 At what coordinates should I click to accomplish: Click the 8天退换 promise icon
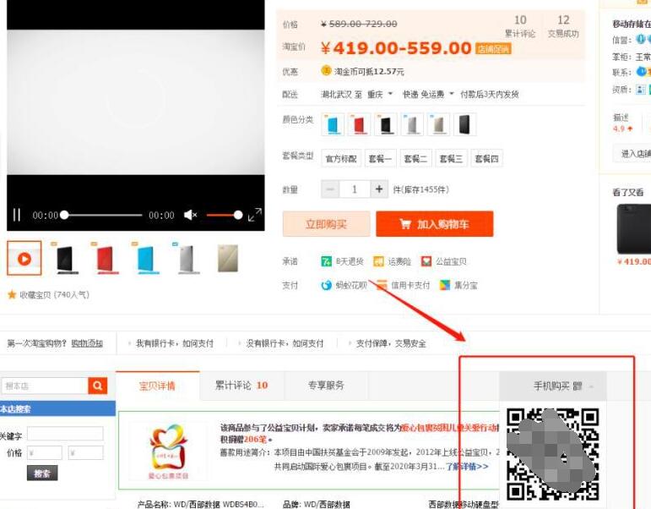point(327,262)
